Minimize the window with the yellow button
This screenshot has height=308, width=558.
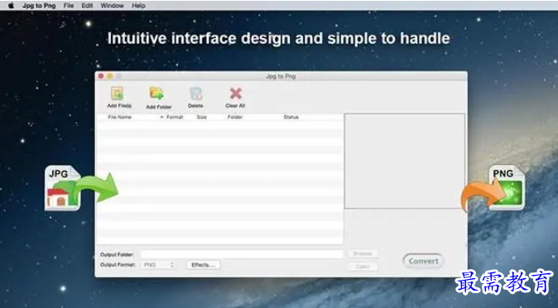click(109, 76)
